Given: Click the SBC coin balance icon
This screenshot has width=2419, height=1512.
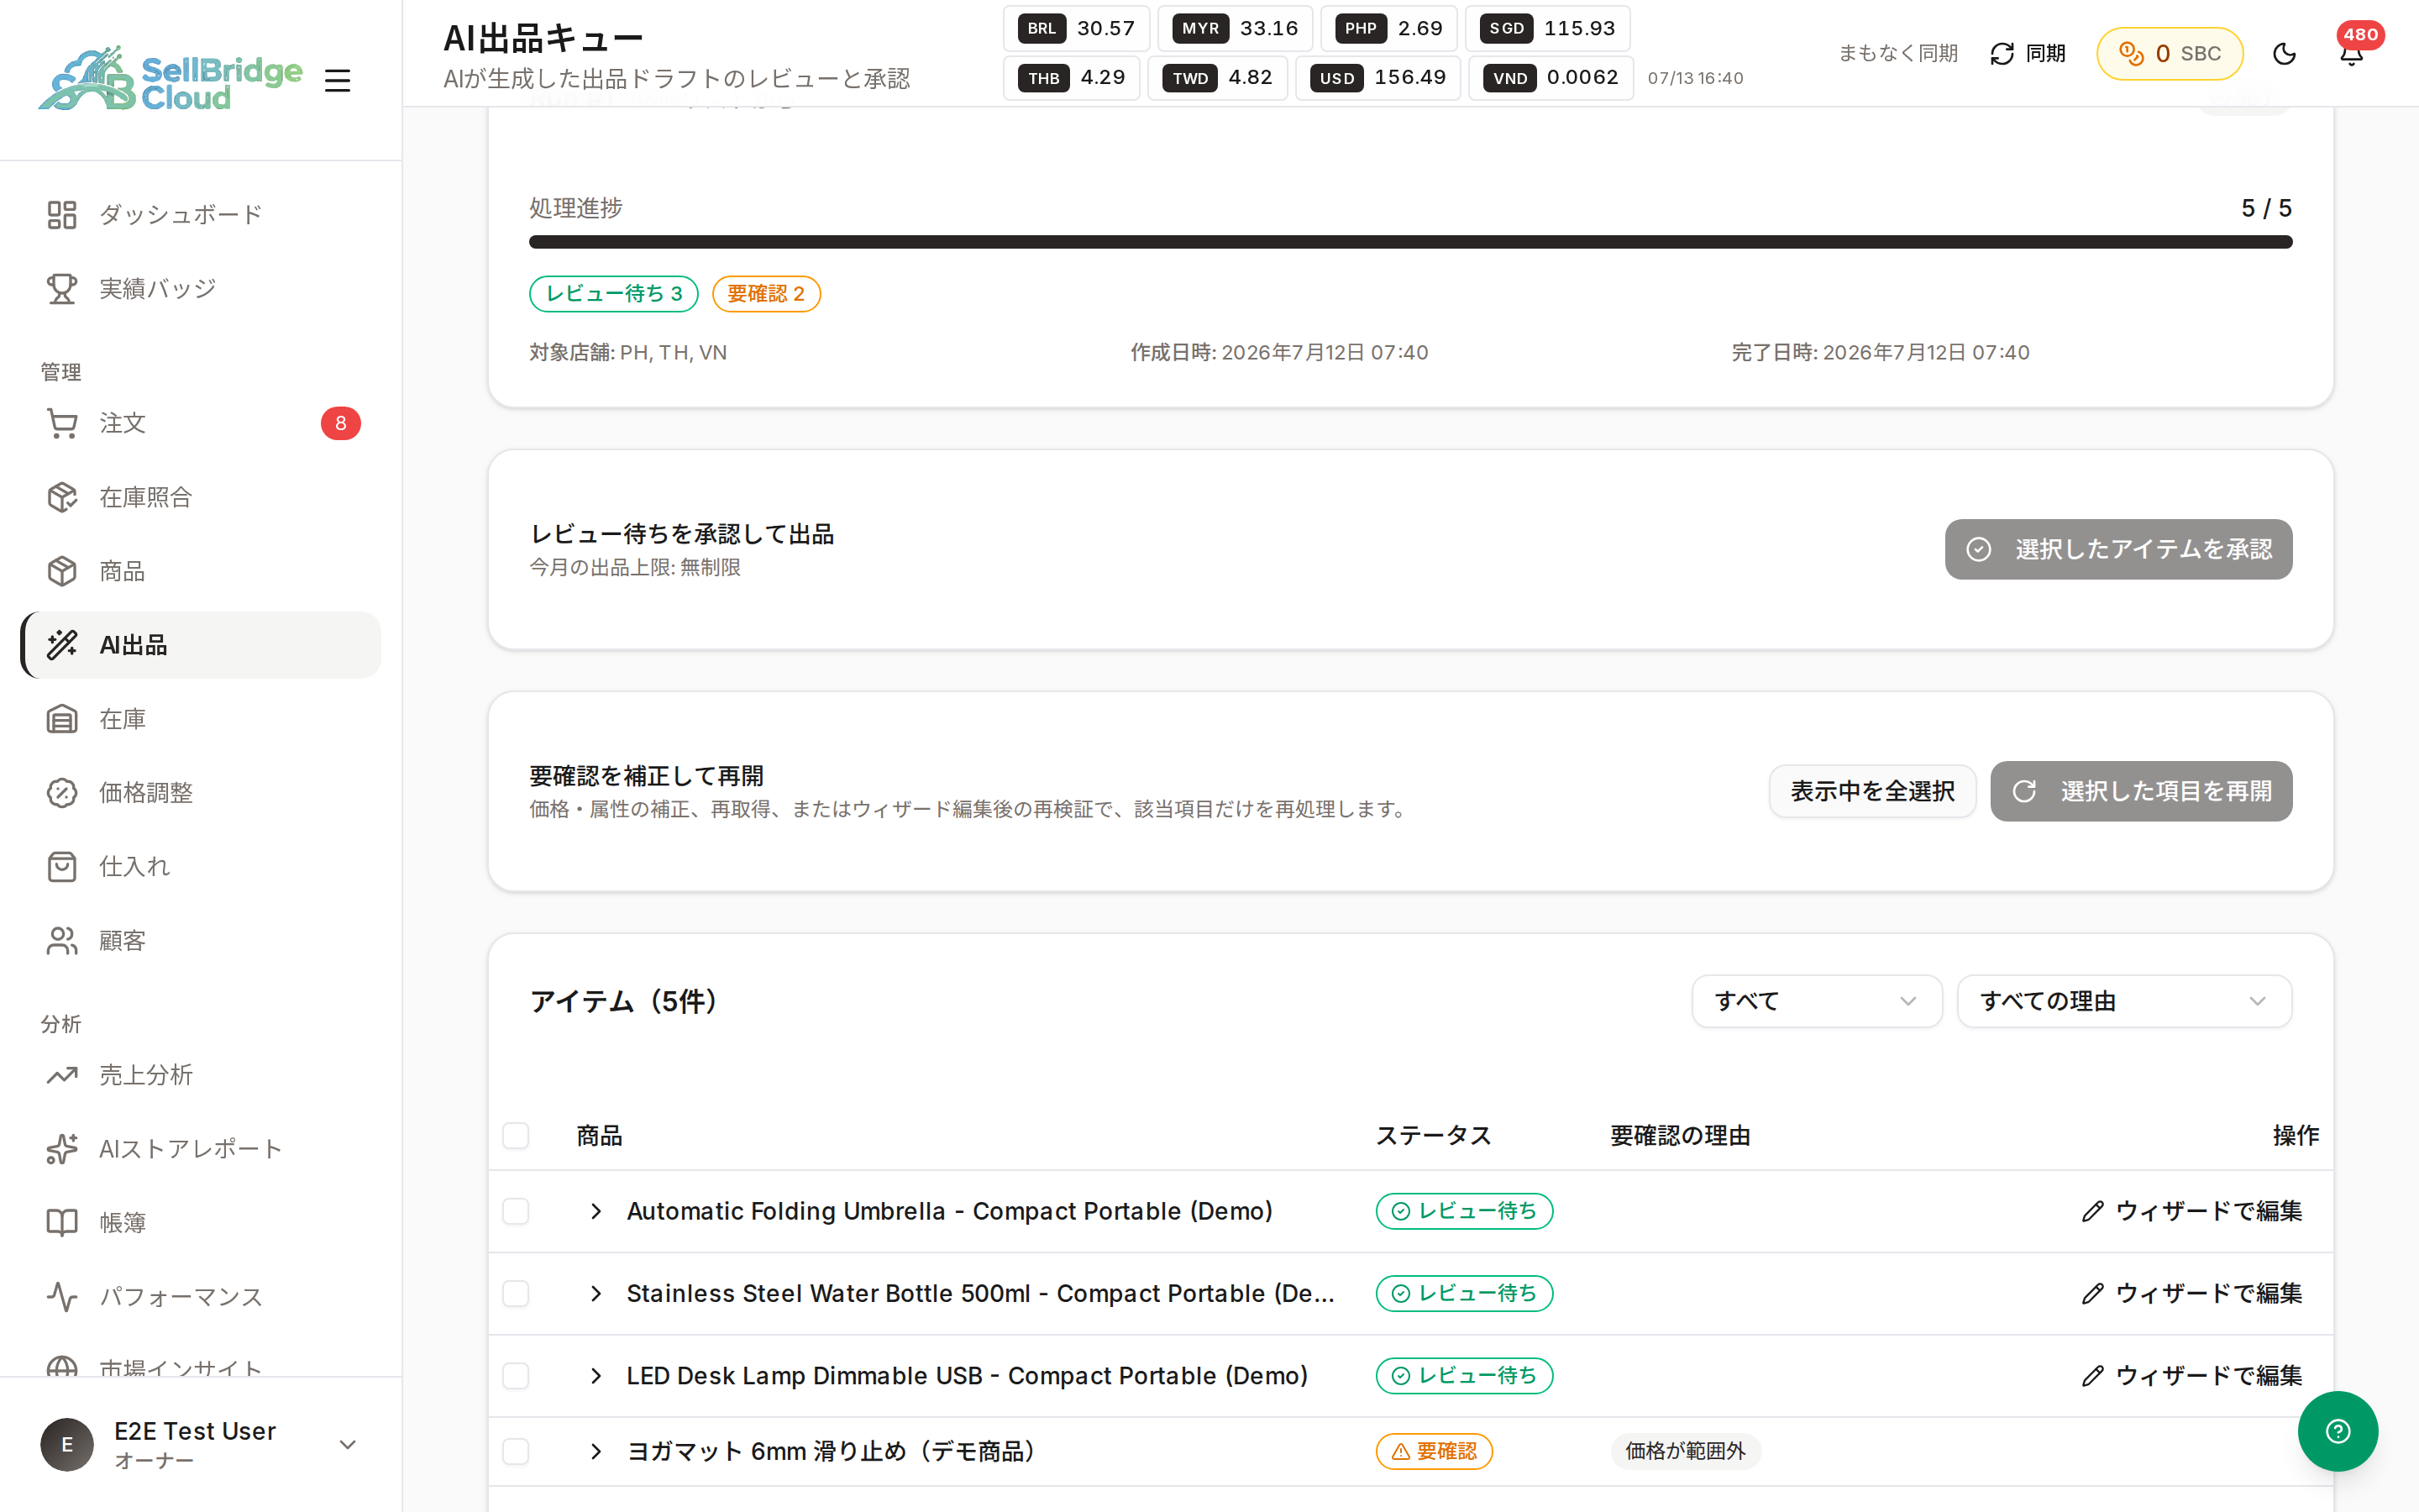Looking at the screenshot, I should click(2131, 54).
